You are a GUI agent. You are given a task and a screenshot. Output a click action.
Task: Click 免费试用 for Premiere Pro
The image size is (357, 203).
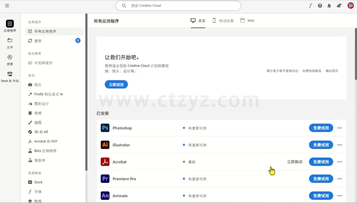click(321, 179)
